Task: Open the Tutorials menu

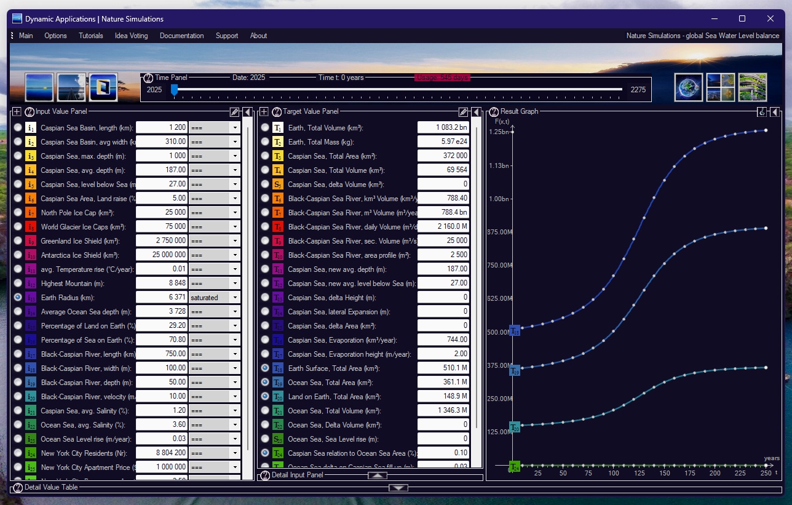Action: (x=91, y=36)
